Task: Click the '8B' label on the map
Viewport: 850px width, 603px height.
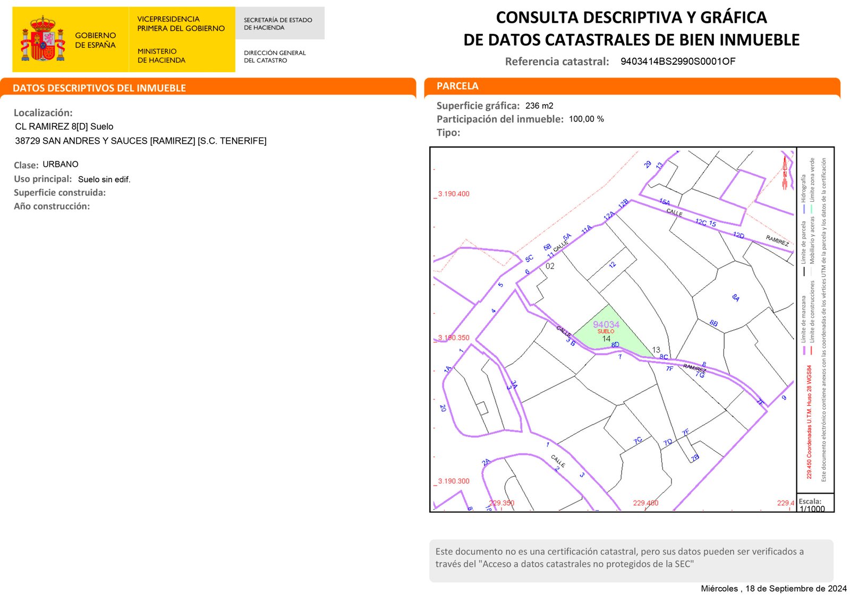Action: point(714,323)
